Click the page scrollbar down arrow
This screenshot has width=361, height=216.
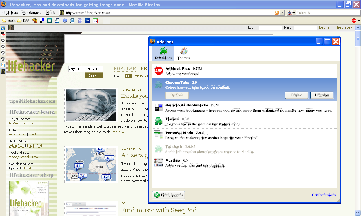pos(358,213)
